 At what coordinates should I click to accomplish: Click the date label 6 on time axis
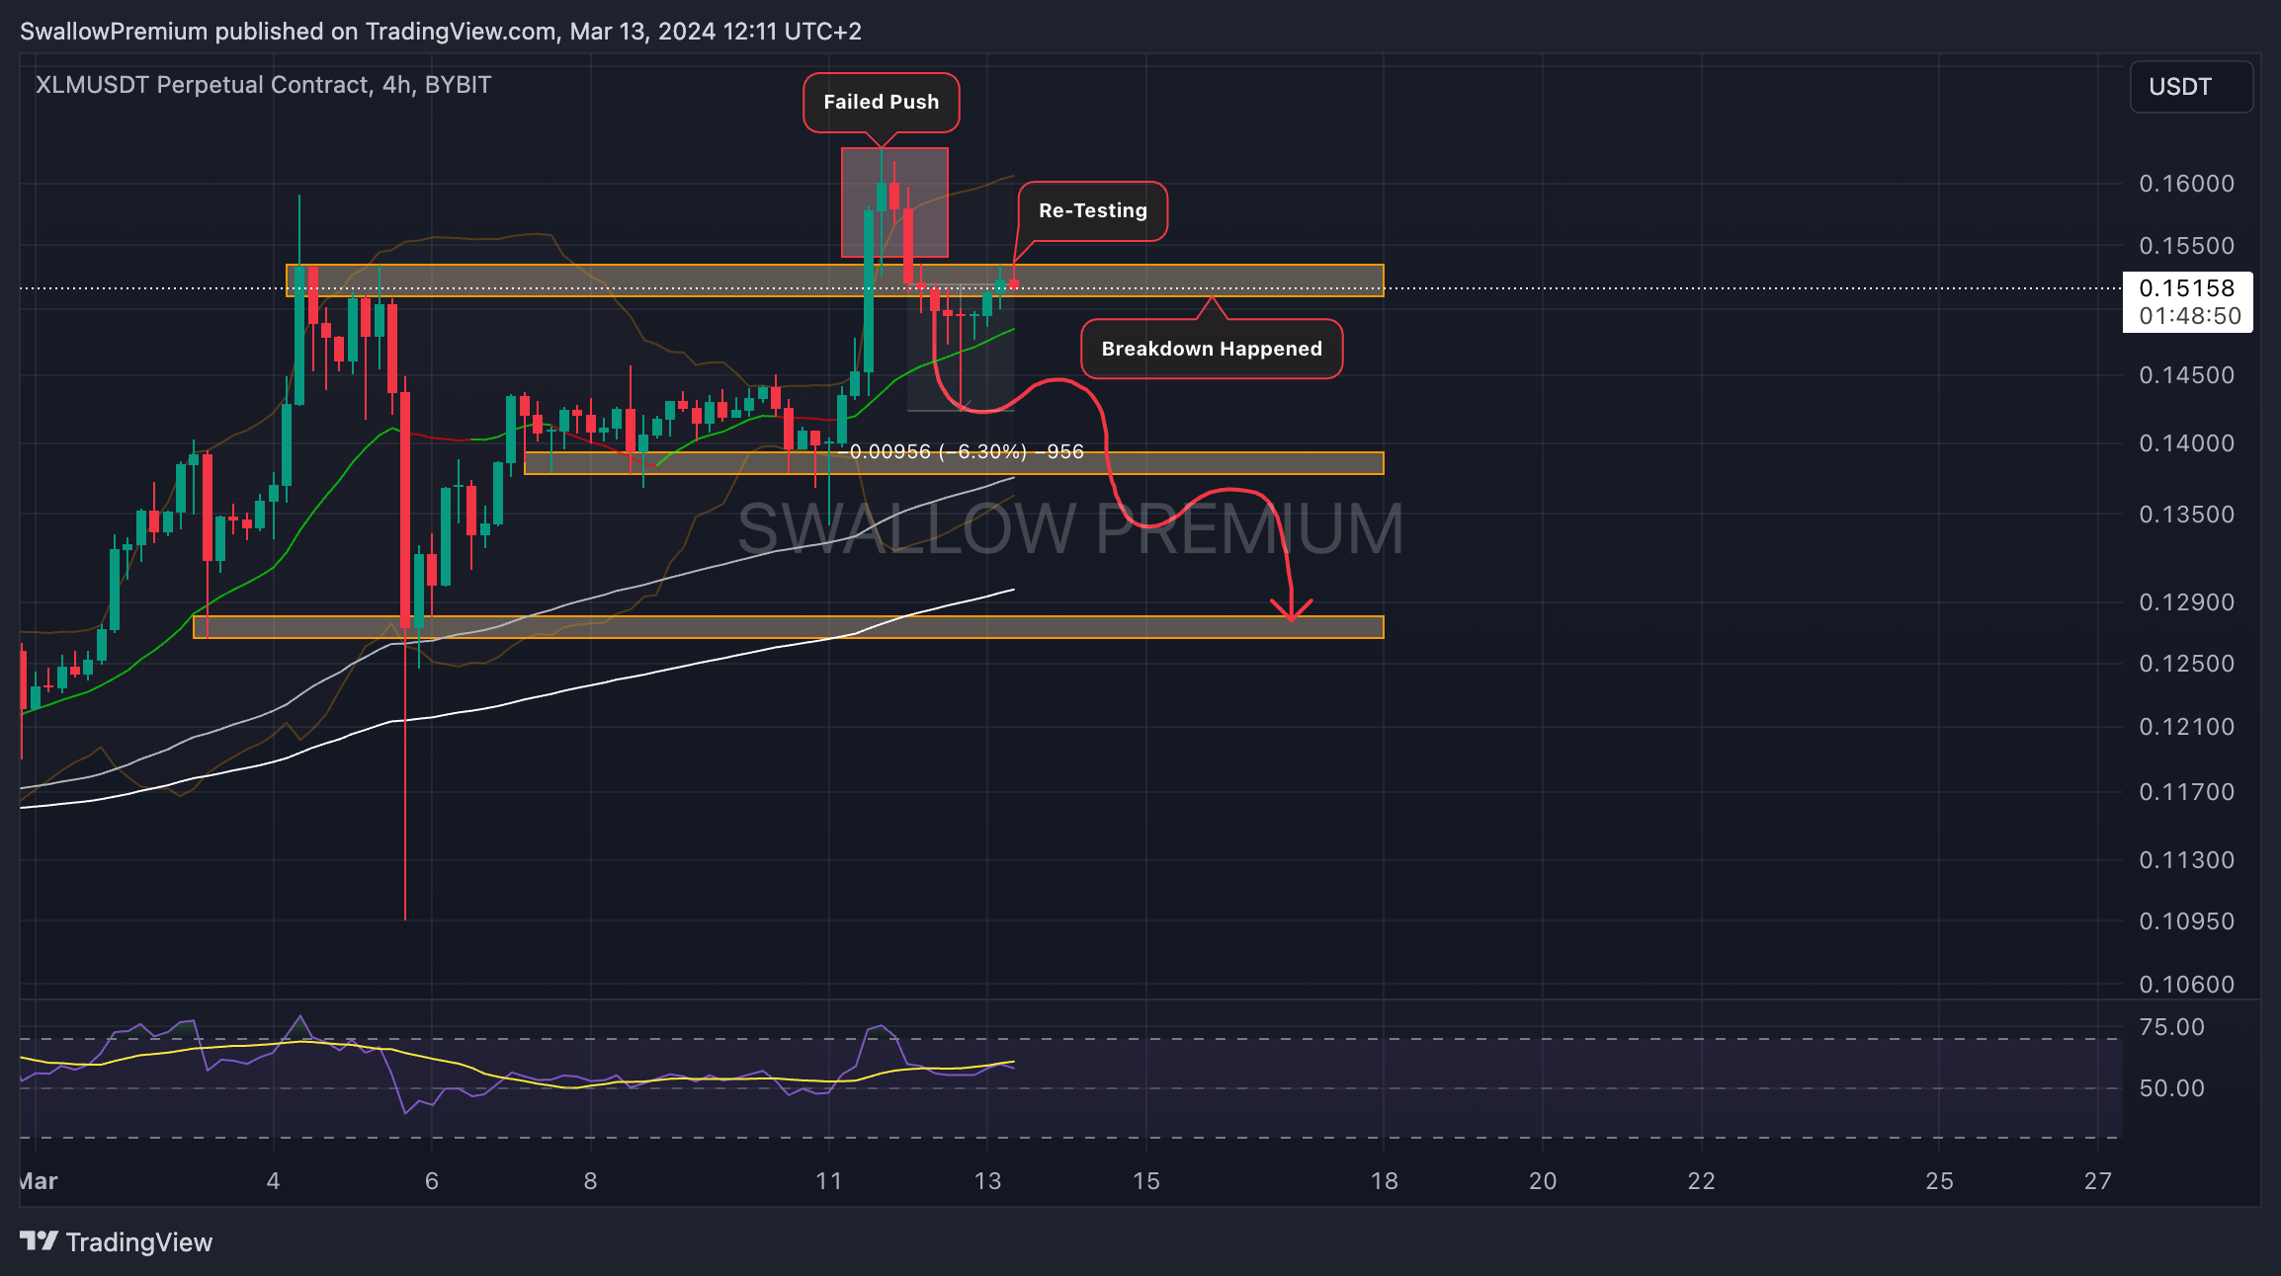click(432, 1181)
